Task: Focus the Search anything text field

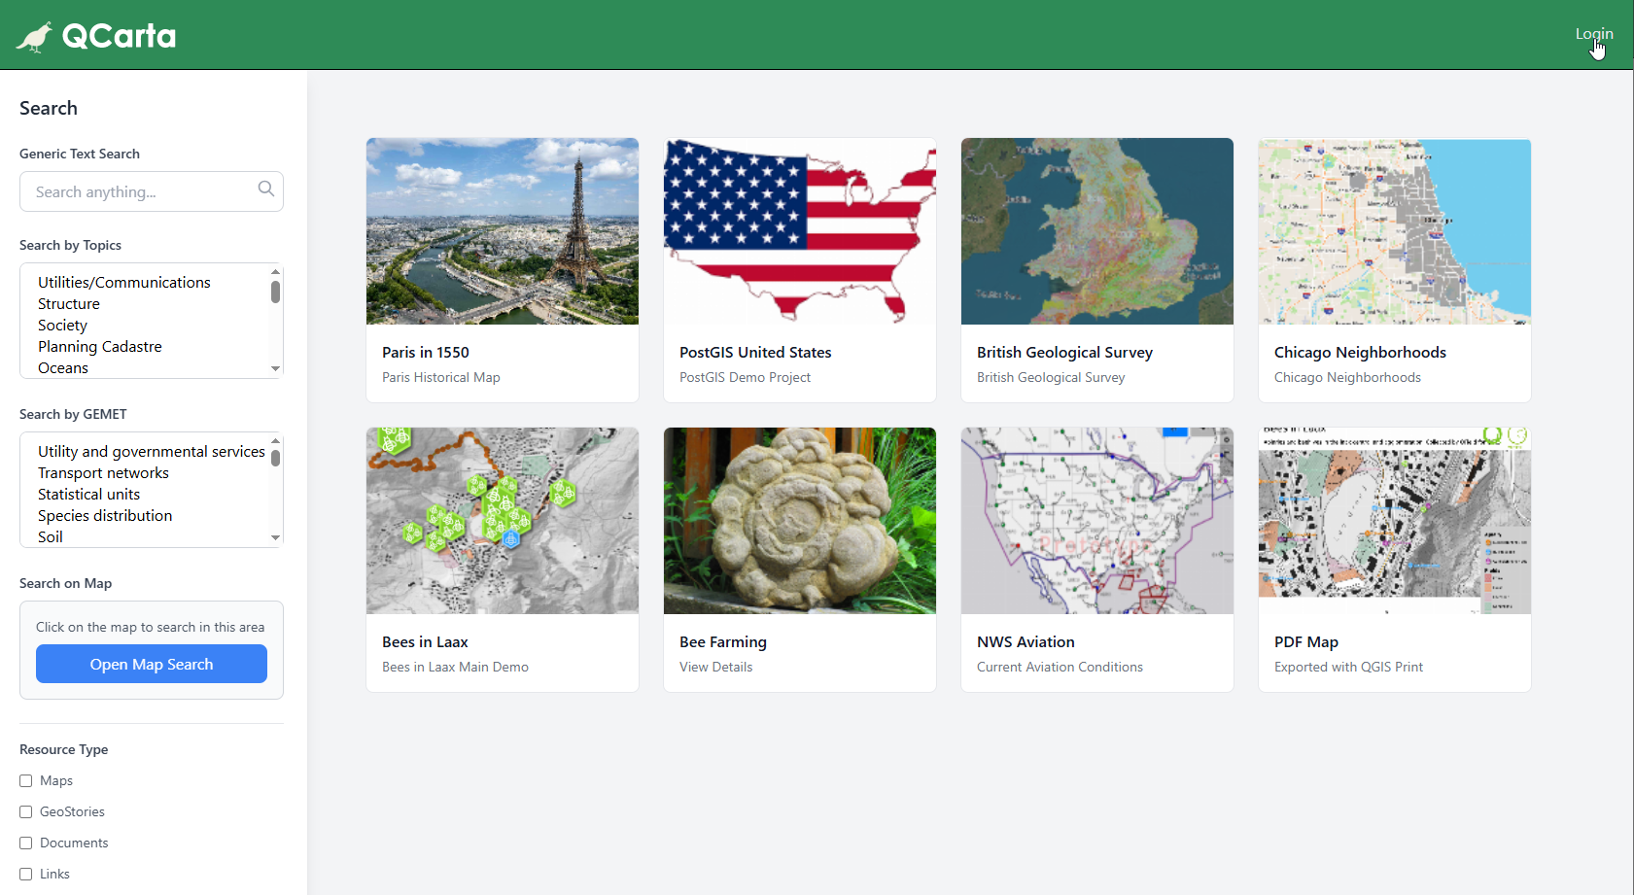Action: pos(152,191)
